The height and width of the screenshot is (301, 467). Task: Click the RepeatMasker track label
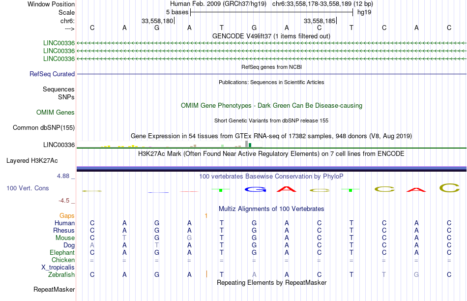[x=54, y=289]
